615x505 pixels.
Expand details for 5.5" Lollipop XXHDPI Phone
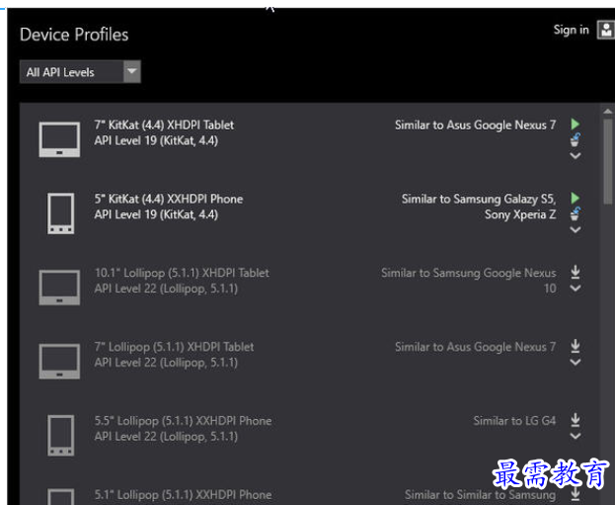[575, 436]
